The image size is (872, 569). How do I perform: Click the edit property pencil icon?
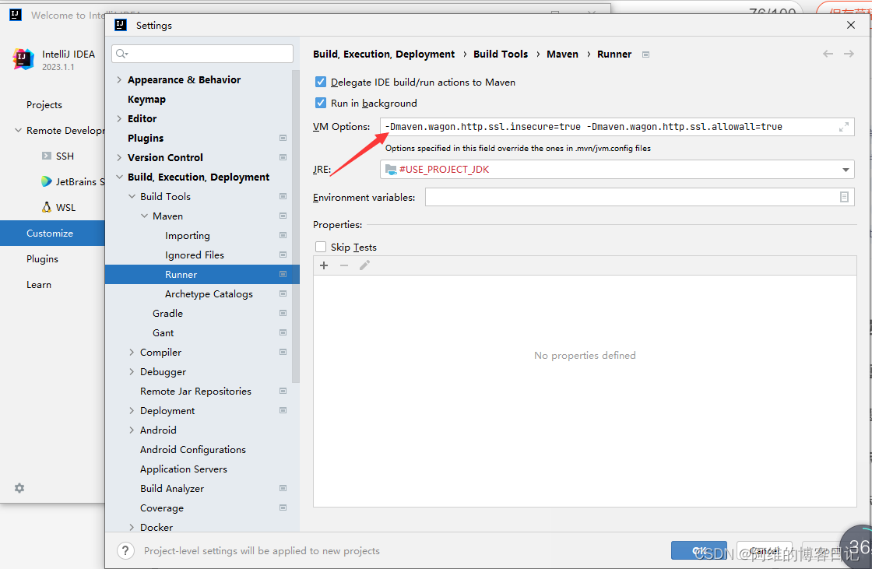(364, 265)
